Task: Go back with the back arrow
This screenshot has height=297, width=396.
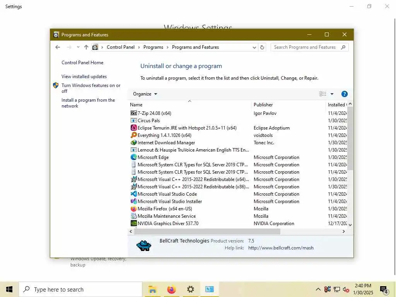Action: pyautogui.click(x=58, y=47)
